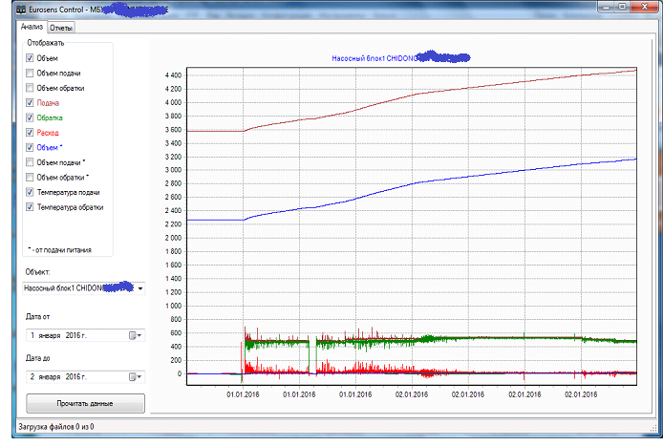Select the Анализ tab
The image size is (663, 446).
tap(32, 27)
